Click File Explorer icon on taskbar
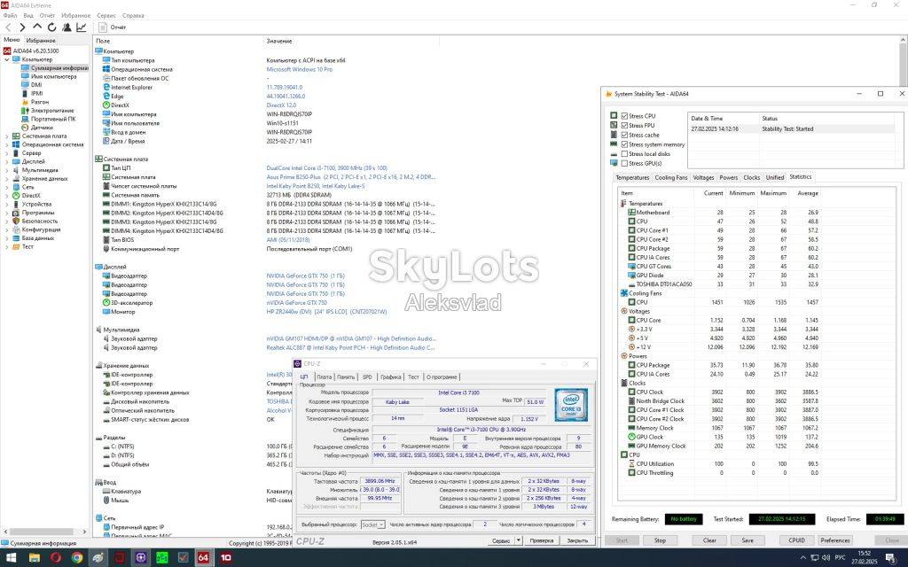The height and width of the screenshot is (567, 908). 35,558
